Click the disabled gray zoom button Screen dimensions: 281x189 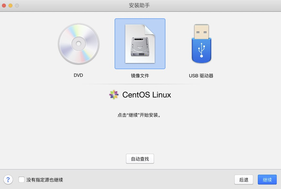[17, 6]
